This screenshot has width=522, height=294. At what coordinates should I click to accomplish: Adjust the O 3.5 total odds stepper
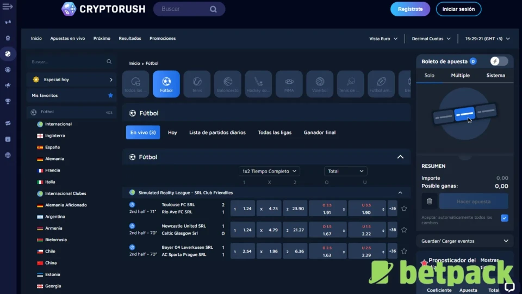[343, 209]
